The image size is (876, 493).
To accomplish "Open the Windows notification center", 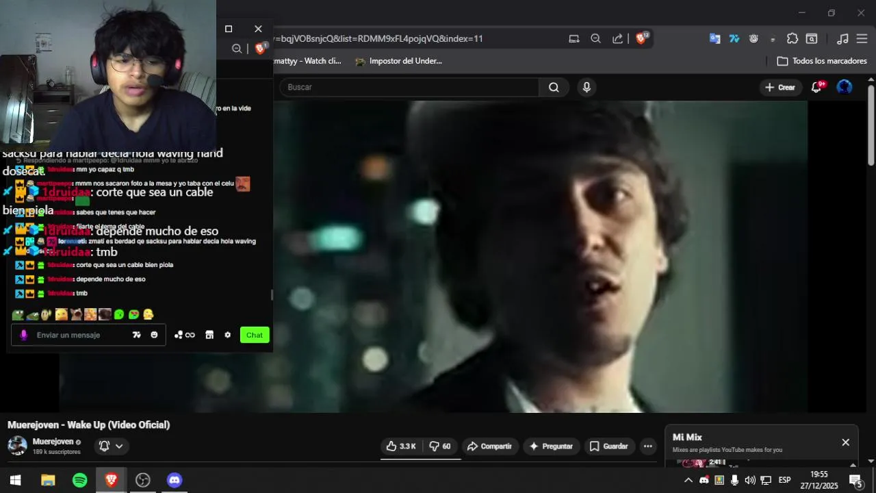I will (x=855, y=480).
